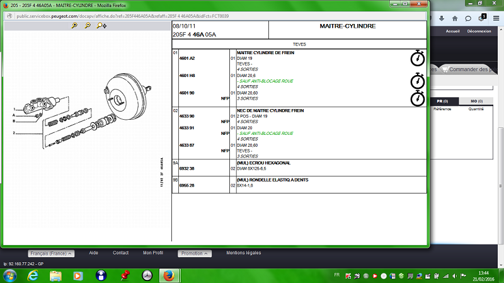Click the blue round figure taskbar icon
Image resolution: width=504 pixels, height=283 pixels.
coord(101,275)
